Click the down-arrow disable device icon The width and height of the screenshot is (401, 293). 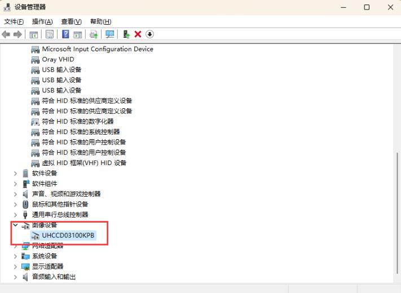[149, 34]
